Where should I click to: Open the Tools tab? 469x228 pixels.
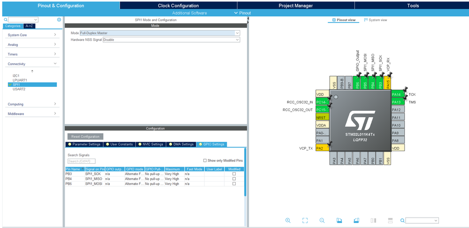412,5
